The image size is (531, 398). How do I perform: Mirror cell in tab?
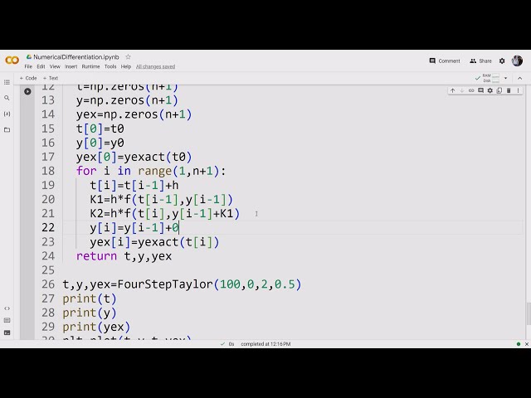tap(499, 90)
